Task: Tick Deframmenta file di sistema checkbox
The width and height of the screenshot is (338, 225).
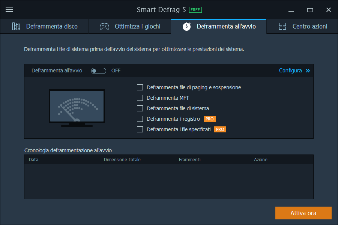Action: [x=140, y=108]
